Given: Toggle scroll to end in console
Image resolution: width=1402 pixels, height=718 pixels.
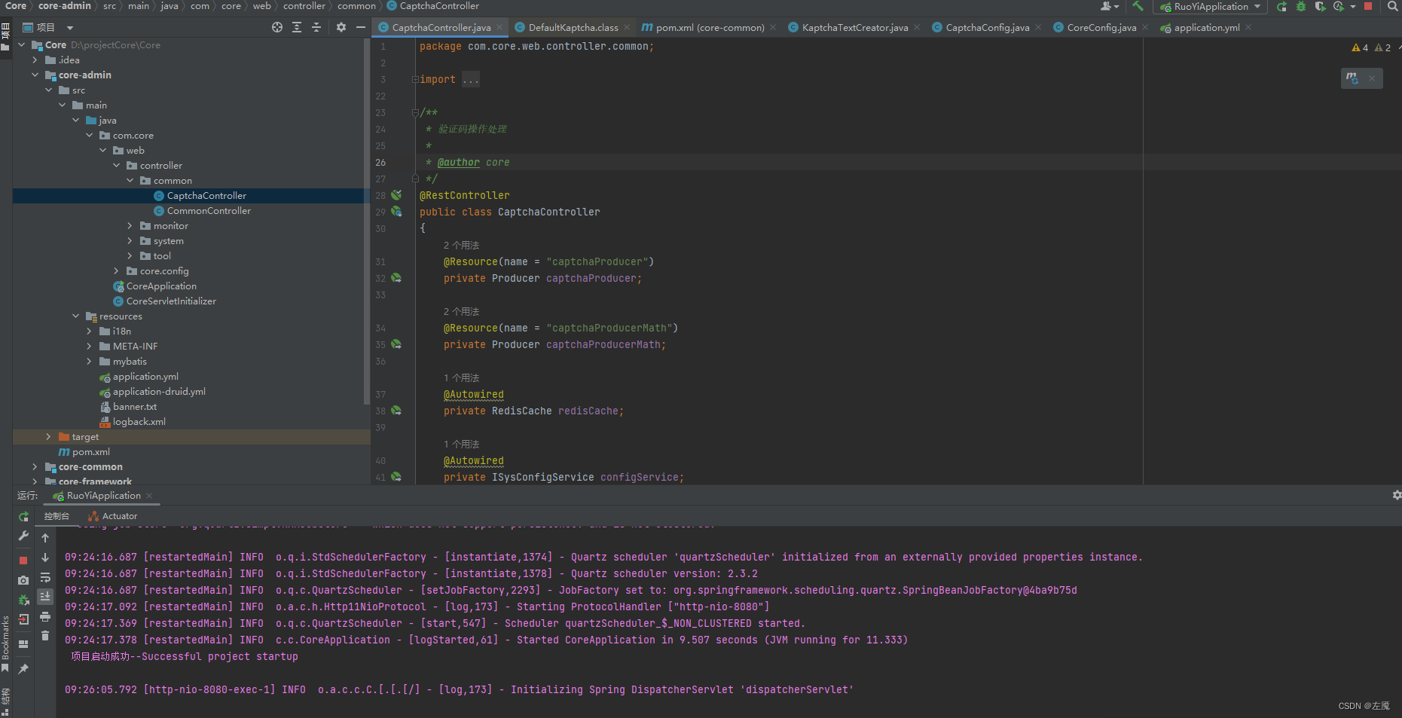Looking at the screenshot, I should (45, 597).
